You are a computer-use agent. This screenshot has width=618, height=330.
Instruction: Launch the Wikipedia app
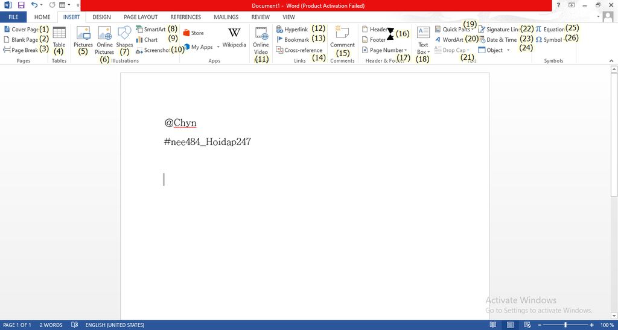[234, 37]
